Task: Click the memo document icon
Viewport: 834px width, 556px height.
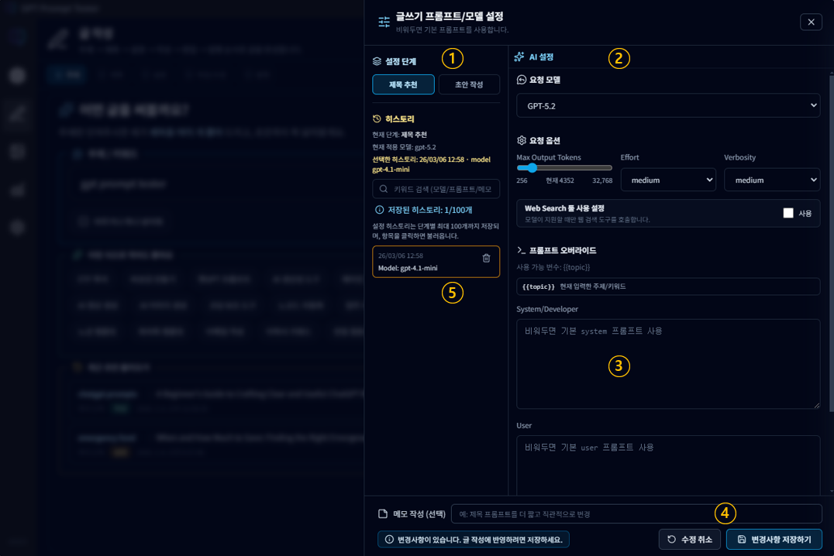Action: click(382, 514)
